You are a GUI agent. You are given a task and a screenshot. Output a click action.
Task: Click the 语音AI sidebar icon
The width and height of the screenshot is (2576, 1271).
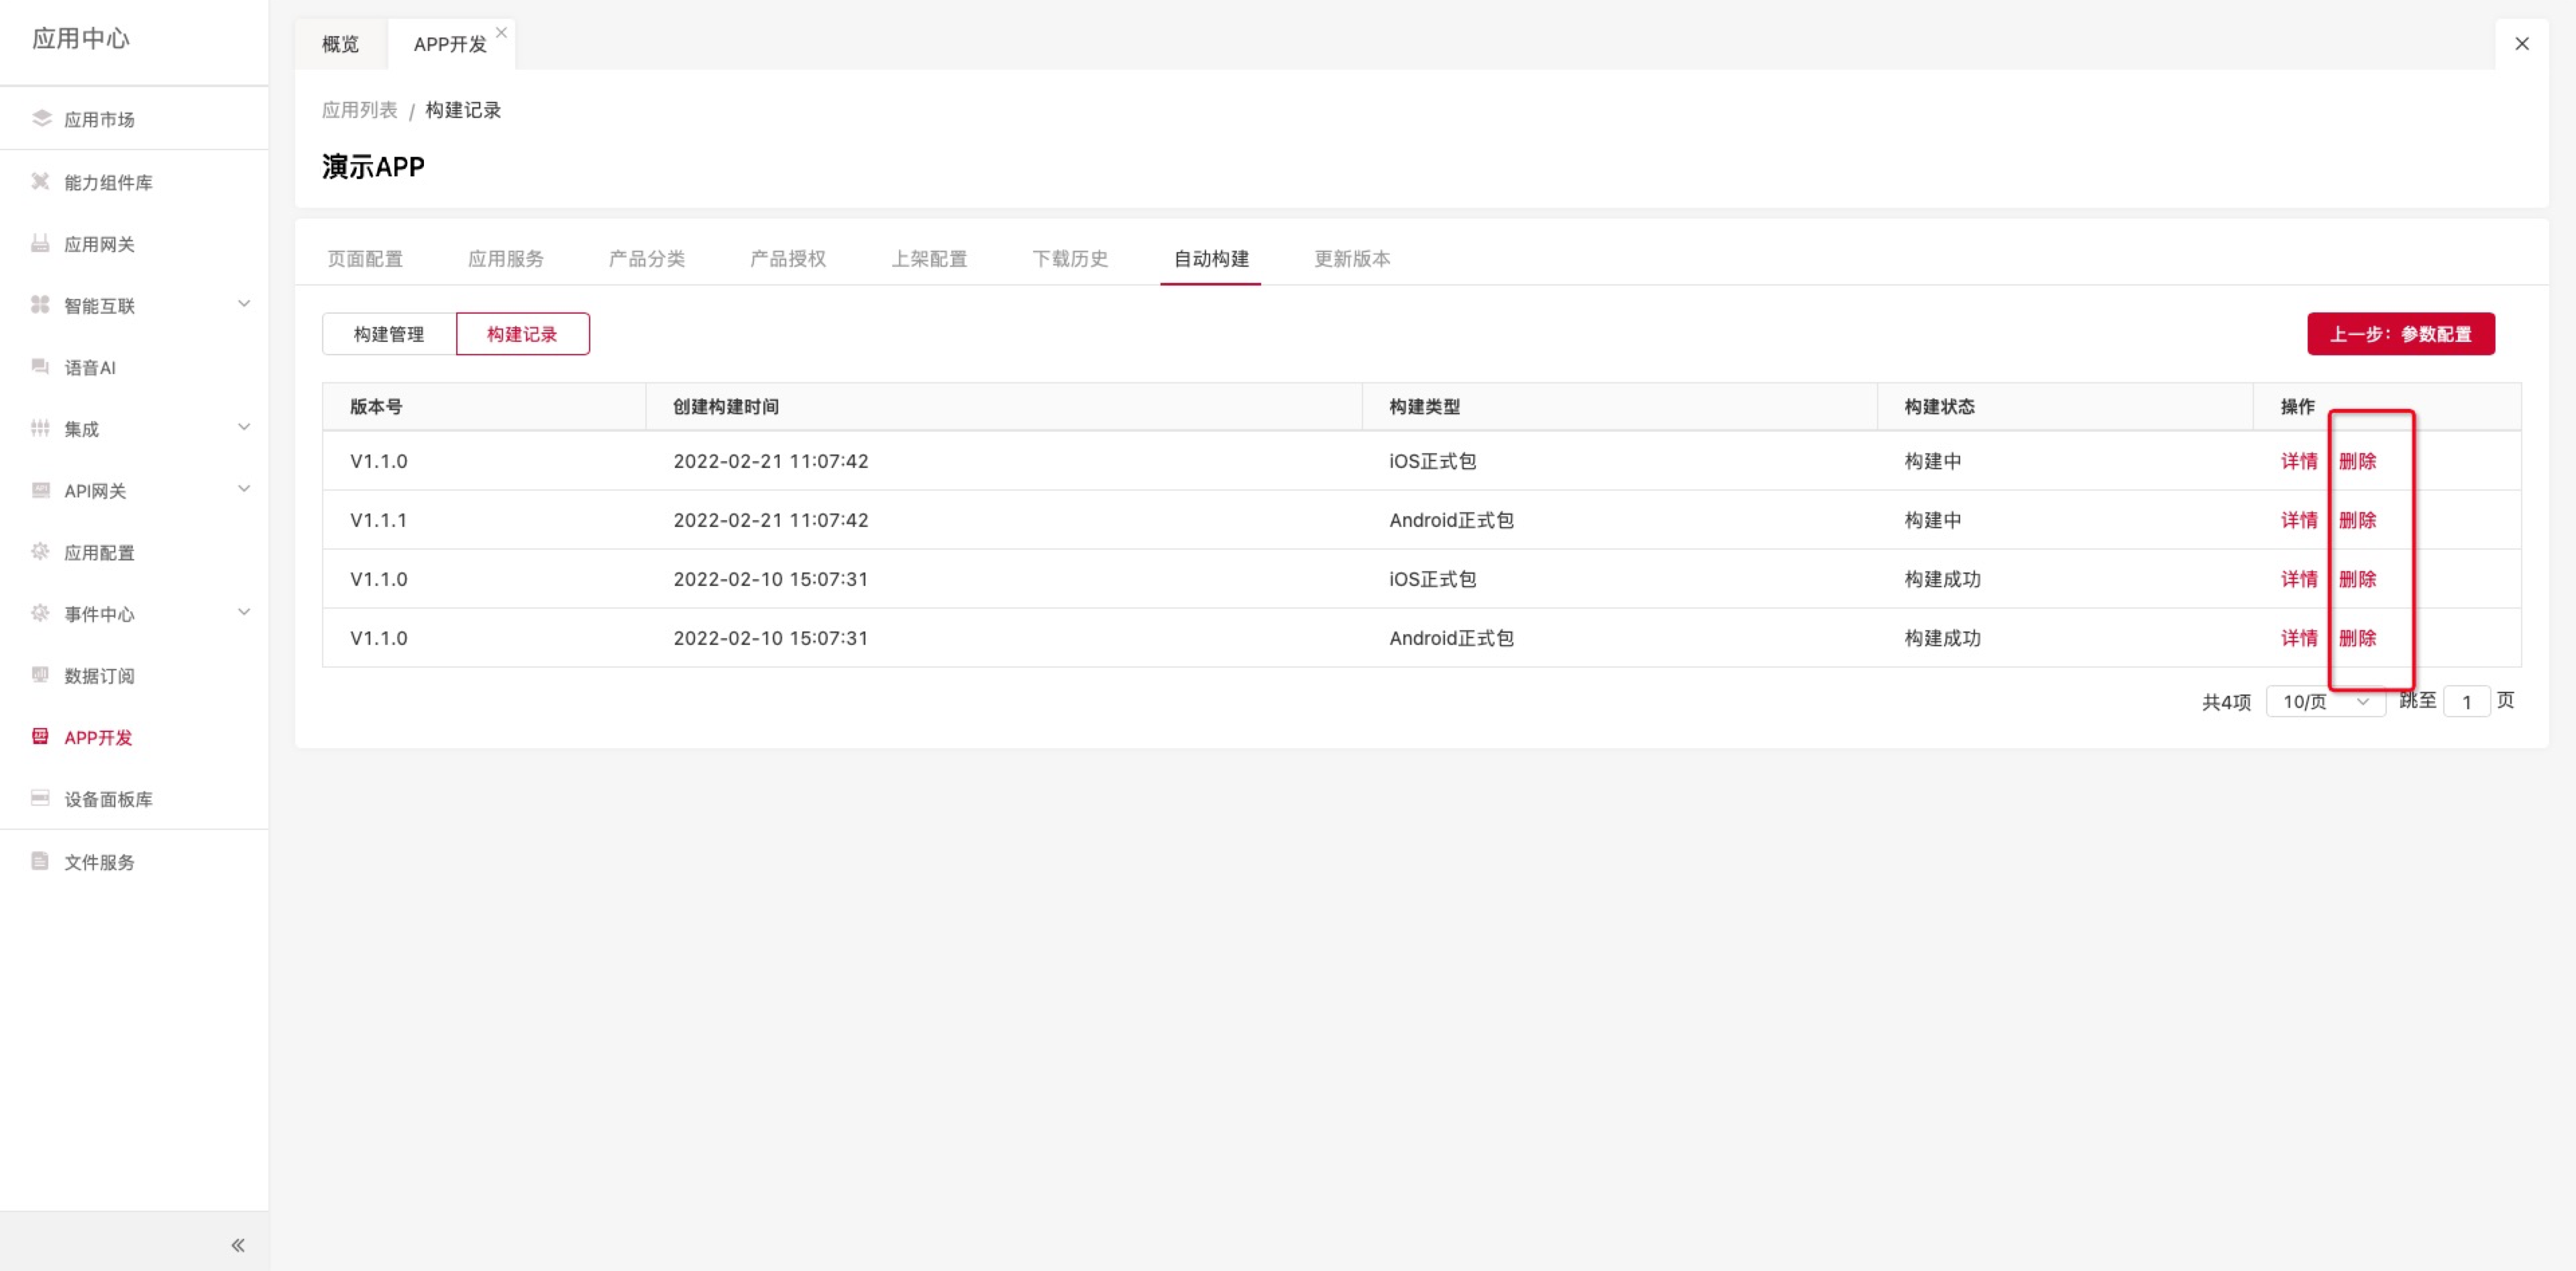click(40, 367)
